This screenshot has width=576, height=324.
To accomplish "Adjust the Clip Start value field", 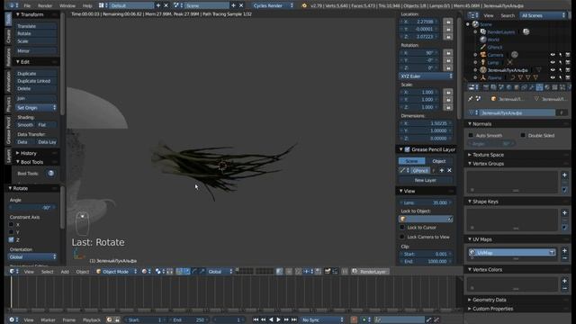I will (426, 254).
